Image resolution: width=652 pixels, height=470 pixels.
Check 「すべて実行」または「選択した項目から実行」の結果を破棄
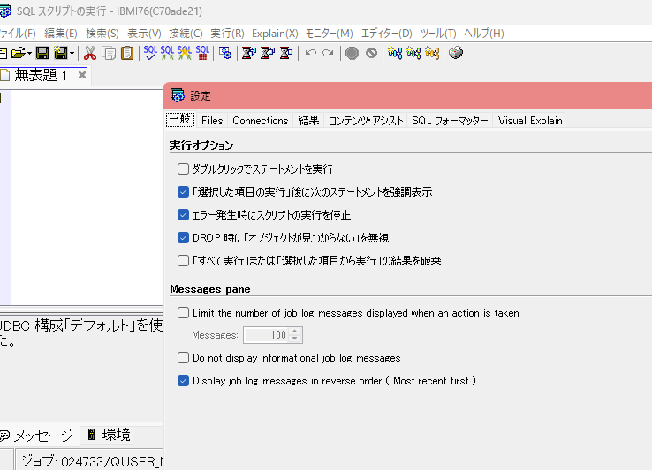[183, 260]
